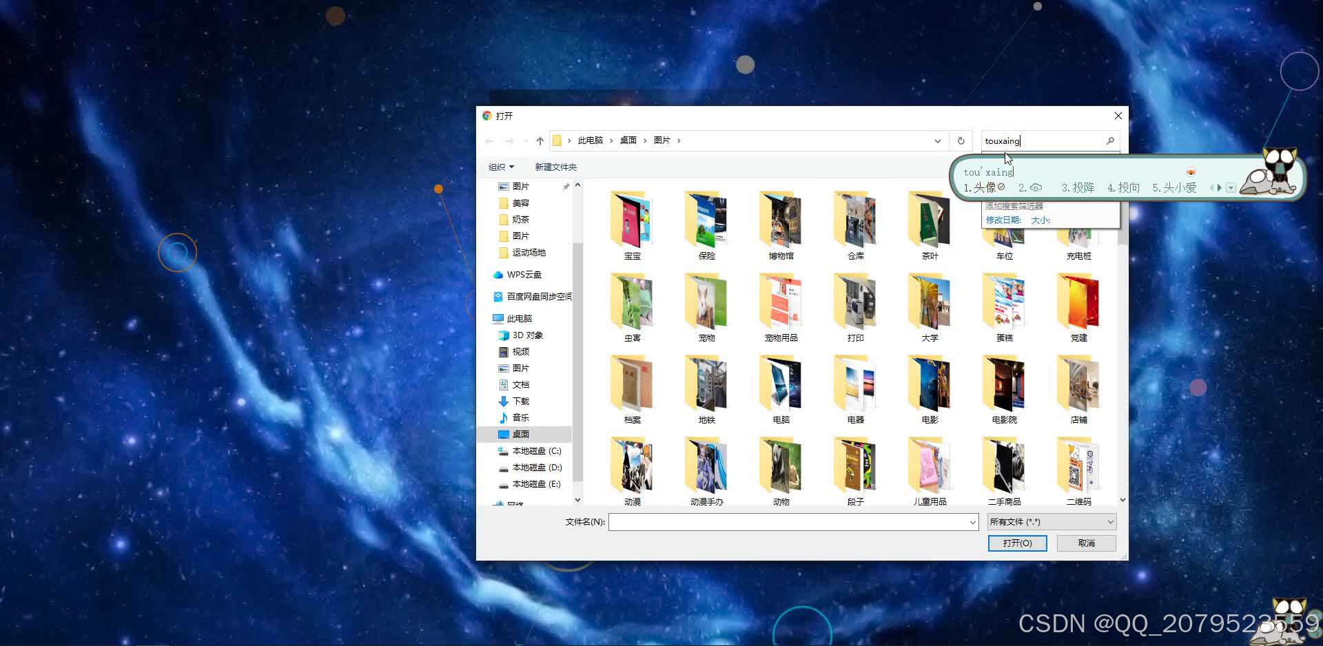Add the 修改日期: search filter
The height and width of the screenshot is (646, 1323).
click(1003, 220)
